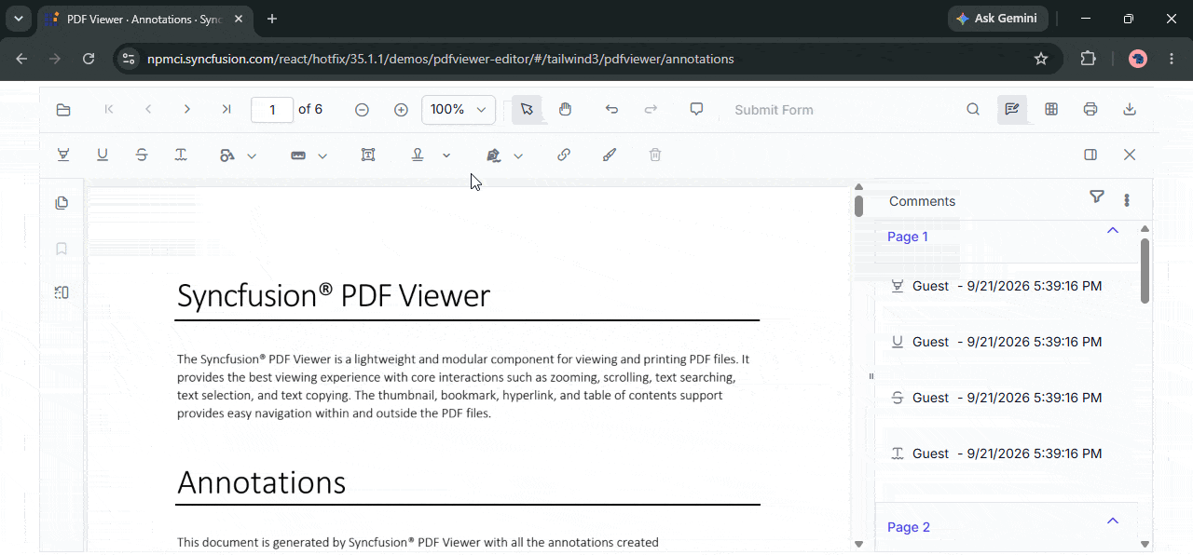Screen dimensions: 1193x555
Task: Click the handwritten signature icon
Action: pyautogui.click(x=494, y=156)
